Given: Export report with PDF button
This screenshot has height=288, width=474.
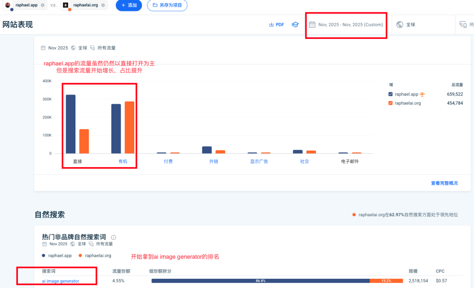Looking at the screenshot, I should click(276, 25).
